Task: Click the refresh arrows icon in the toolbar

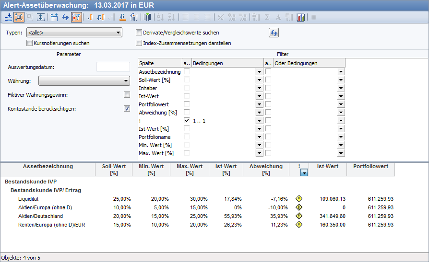Action: (x=65, y=17)
